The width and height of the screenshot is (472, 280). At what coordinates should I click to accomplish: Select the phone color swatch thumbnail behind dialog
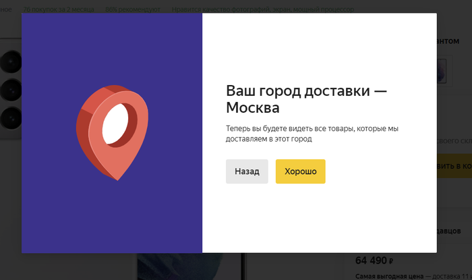click(442, 71)
